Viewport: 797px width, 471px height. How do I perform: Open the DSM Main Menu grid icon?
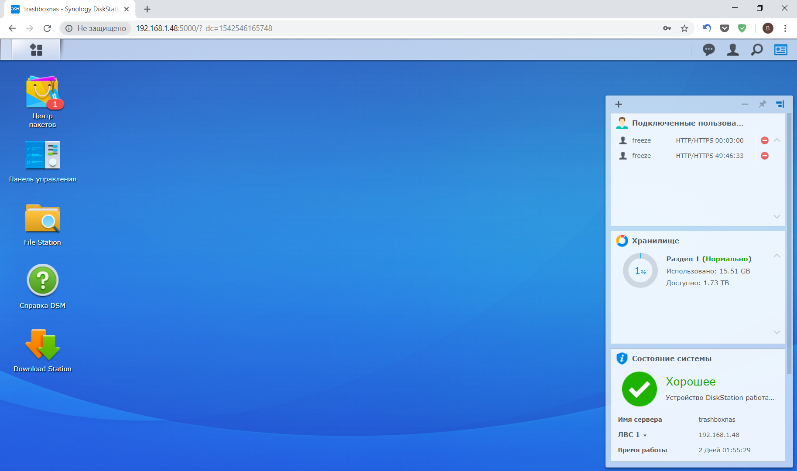36,50
